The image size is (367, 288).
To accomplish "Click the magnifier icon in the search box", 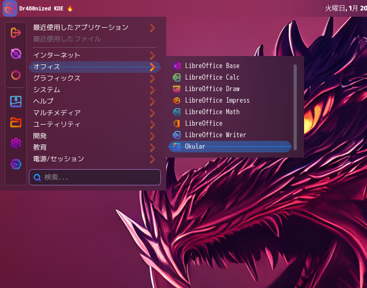I will tap(37, 178).
